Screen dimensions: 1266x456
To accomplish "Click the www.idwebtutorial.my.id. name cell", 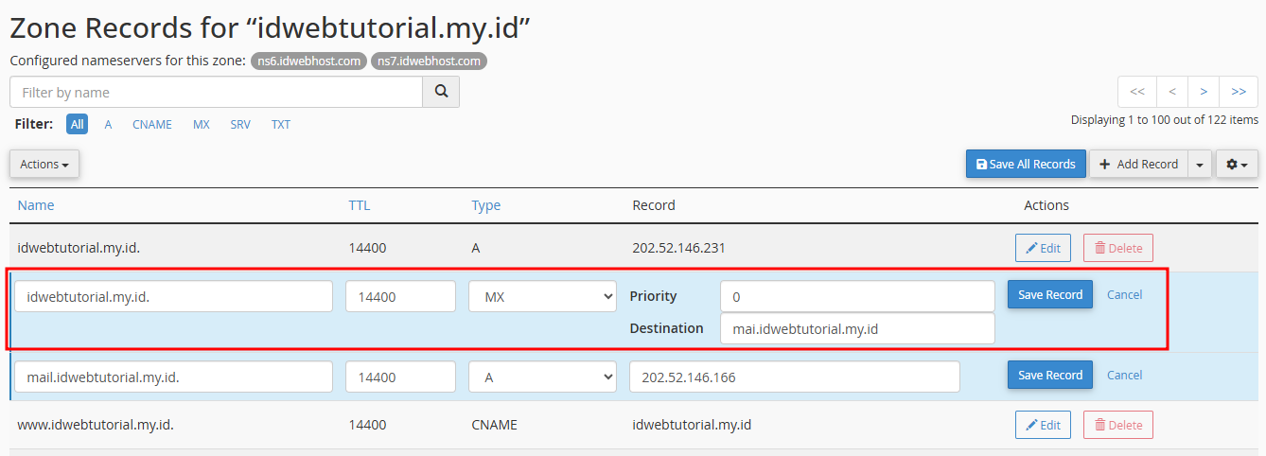I will pos(96,425).
